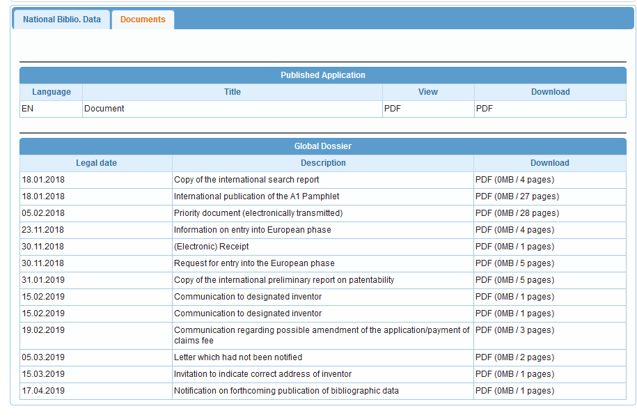Click the Download column header
This screenshot has height=418, width=637.
click(550, 162)
